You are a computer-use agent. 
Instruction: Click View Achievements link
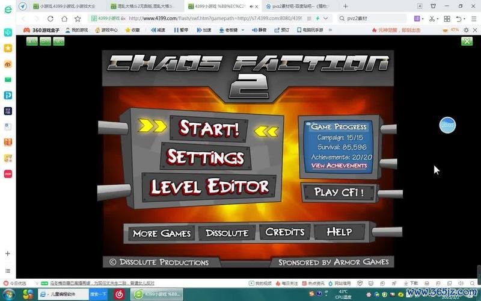(339, 166)
